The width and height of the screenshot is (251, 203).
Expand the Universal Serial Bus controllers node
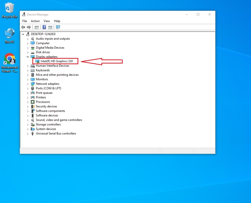[x=28, y=133]
